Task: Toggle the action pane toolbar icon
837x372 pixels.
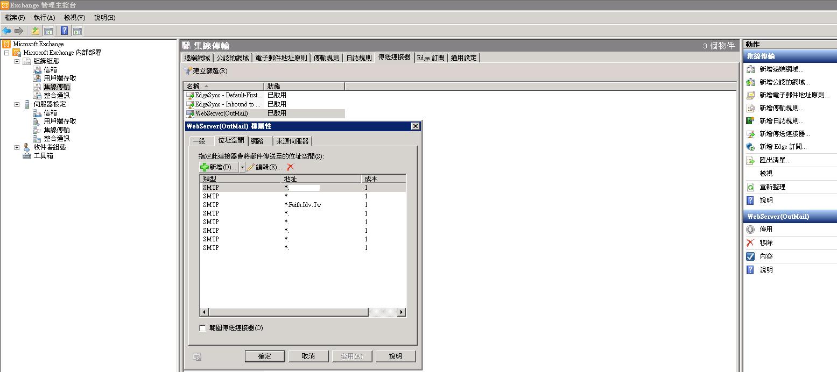Action: coord(77,31)
